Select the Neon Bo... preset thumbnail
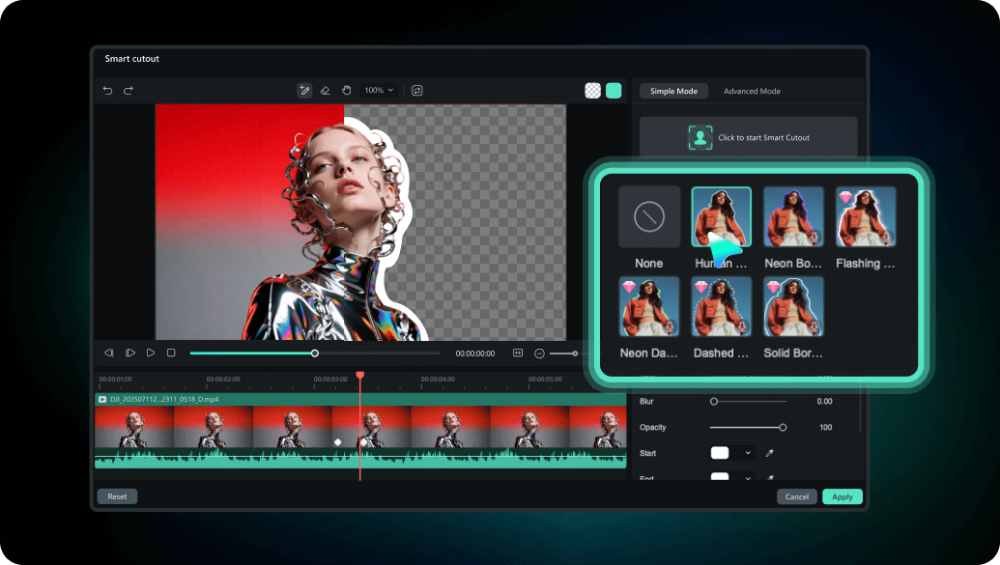The image size is (1000, 565). [793, 216]
